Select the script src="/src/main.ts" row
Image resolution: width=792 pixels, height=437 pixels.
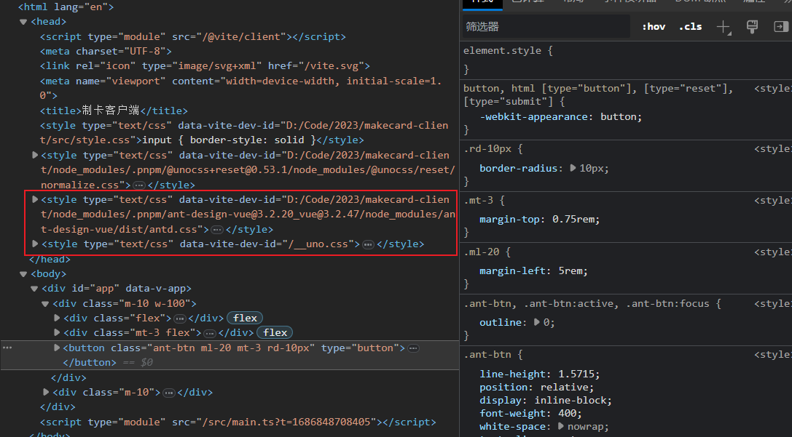click(238, 422)
